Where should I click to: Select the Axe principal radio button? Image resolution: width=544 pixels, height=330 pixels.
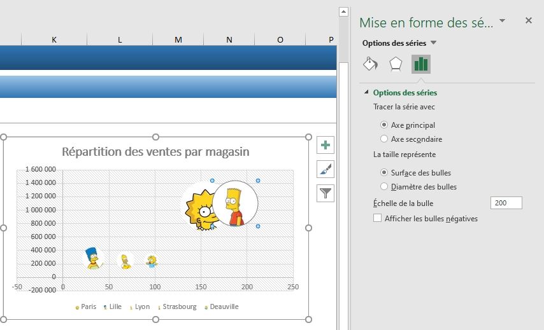coord(383,125)
